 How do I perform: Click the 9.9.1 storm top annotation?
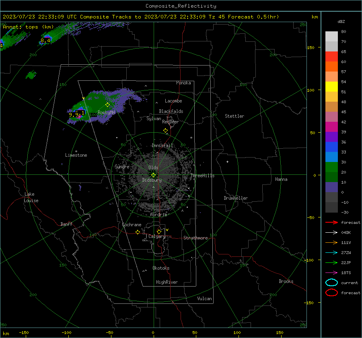coord(77,114)
